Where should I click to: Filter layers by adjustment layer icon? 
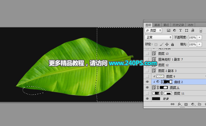tap(175, 31)
